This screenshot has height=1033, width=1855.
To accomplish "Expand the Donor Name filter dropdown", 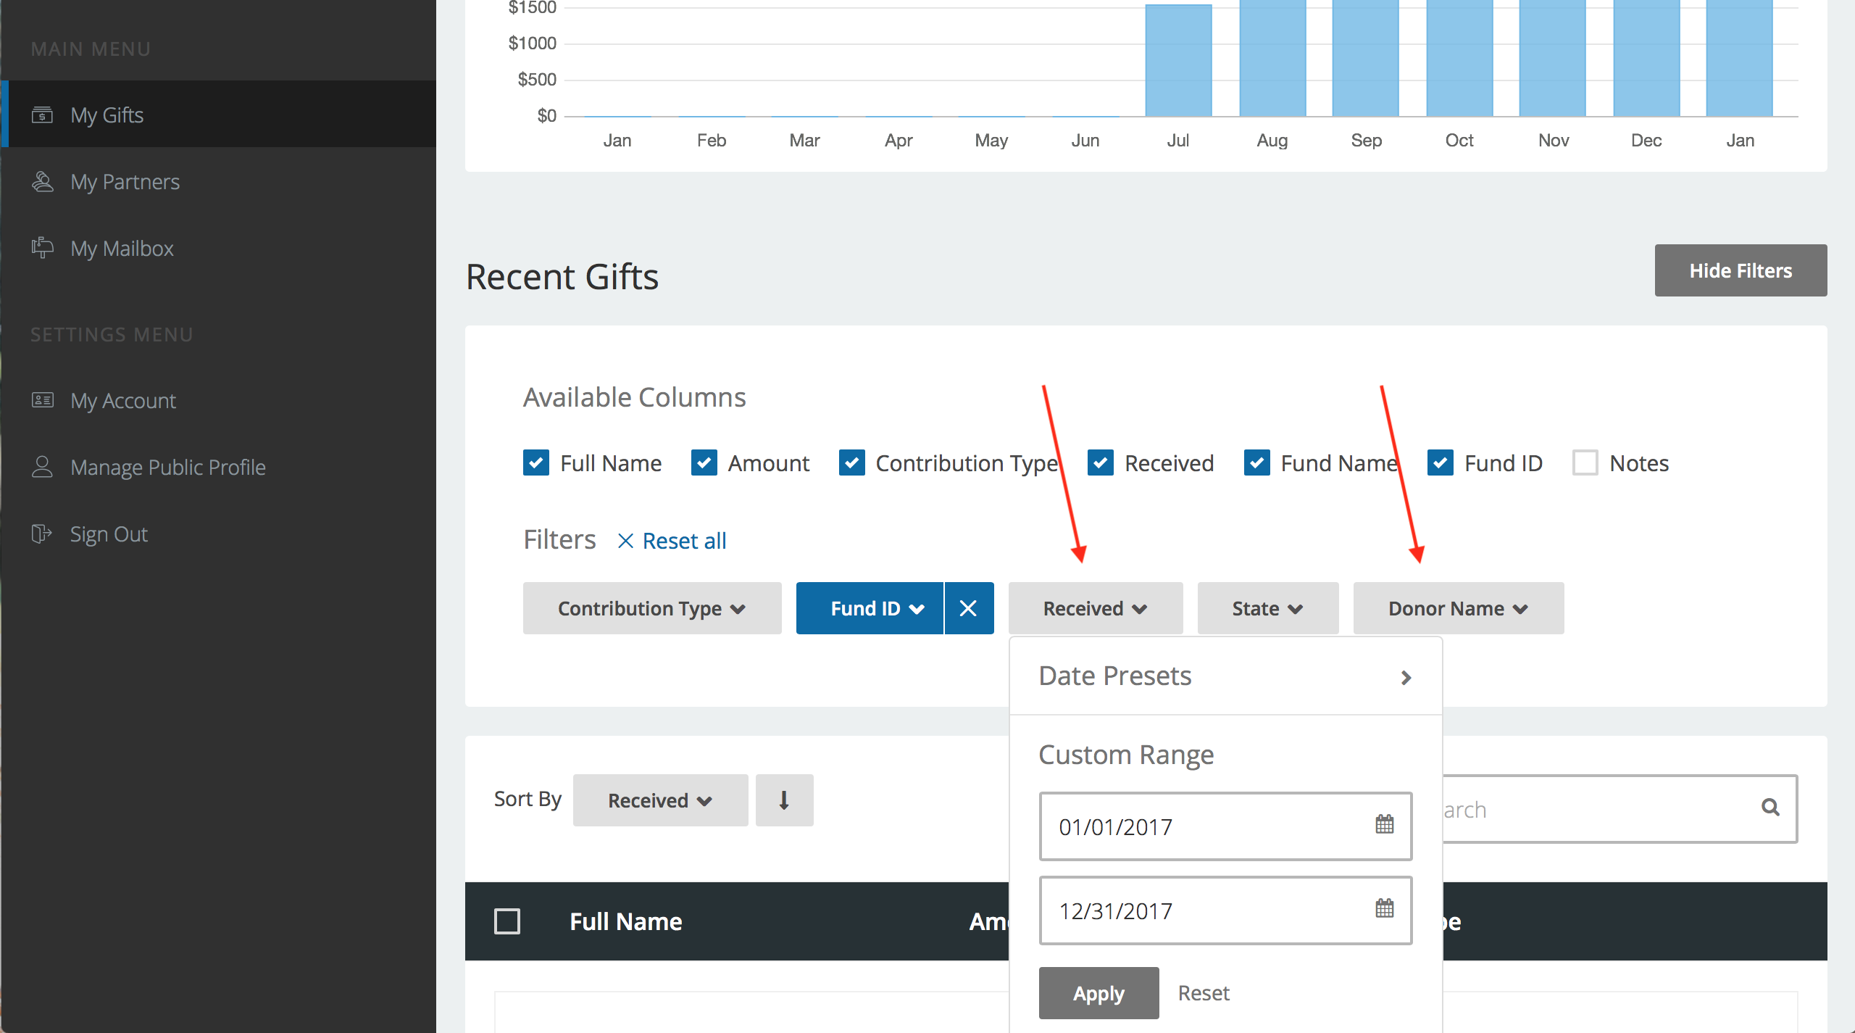I will (1458, 608).
